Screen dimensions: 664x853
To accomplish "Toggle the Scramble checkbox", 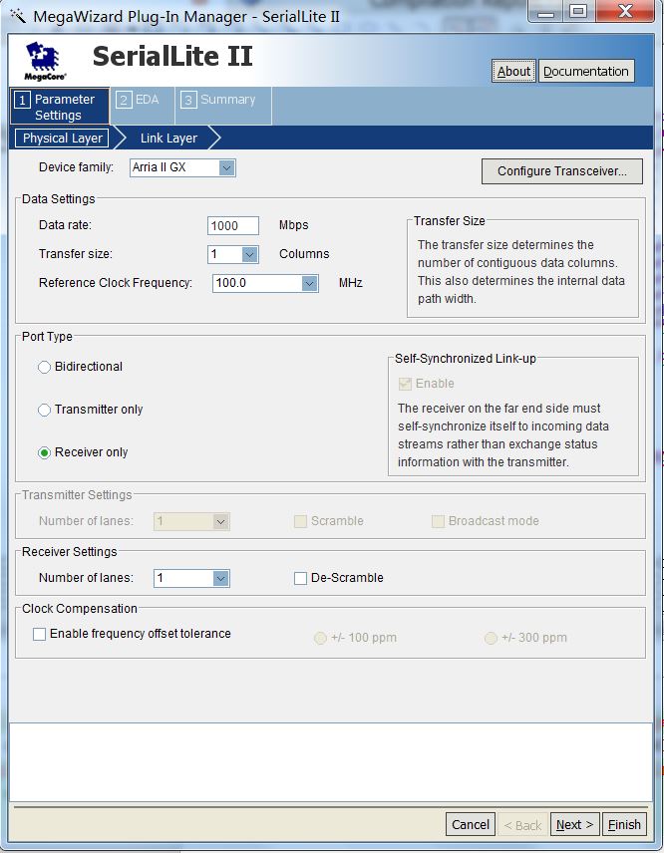I will point(300,522).
